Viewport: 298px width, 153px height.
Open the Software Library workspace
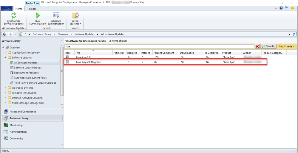[32, 118]
